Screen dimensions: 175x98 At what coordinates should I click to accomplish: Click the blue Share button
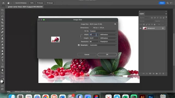point(162,3)
